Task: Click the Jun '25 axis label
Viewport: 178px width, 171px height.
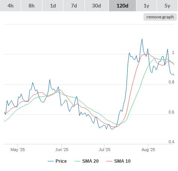Action: click(x=62, y=150)
